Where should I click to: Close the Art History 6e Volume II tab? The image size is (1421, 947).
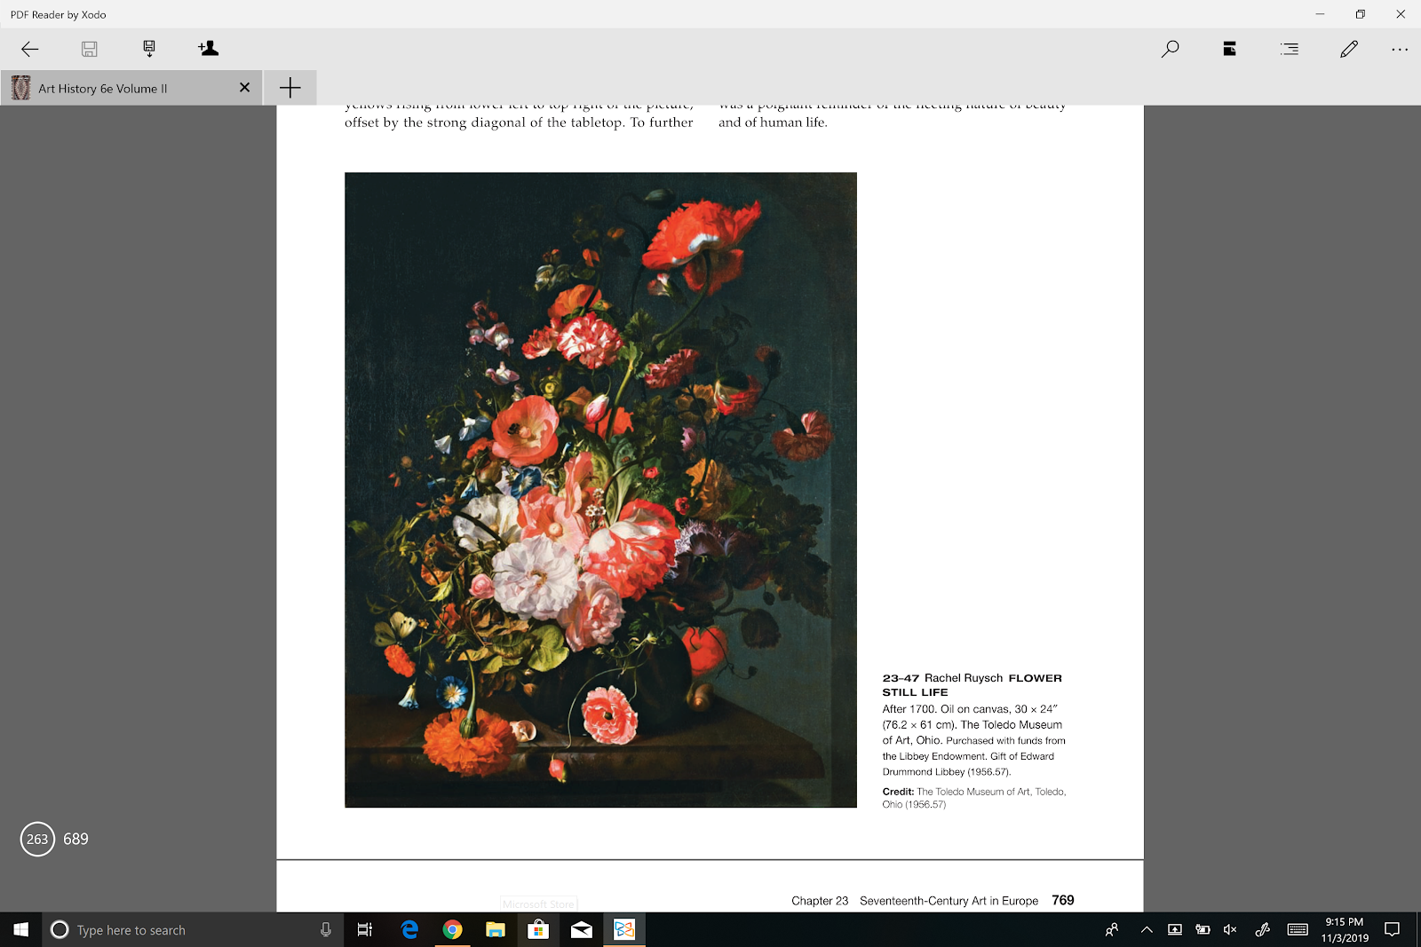[245, 87]
